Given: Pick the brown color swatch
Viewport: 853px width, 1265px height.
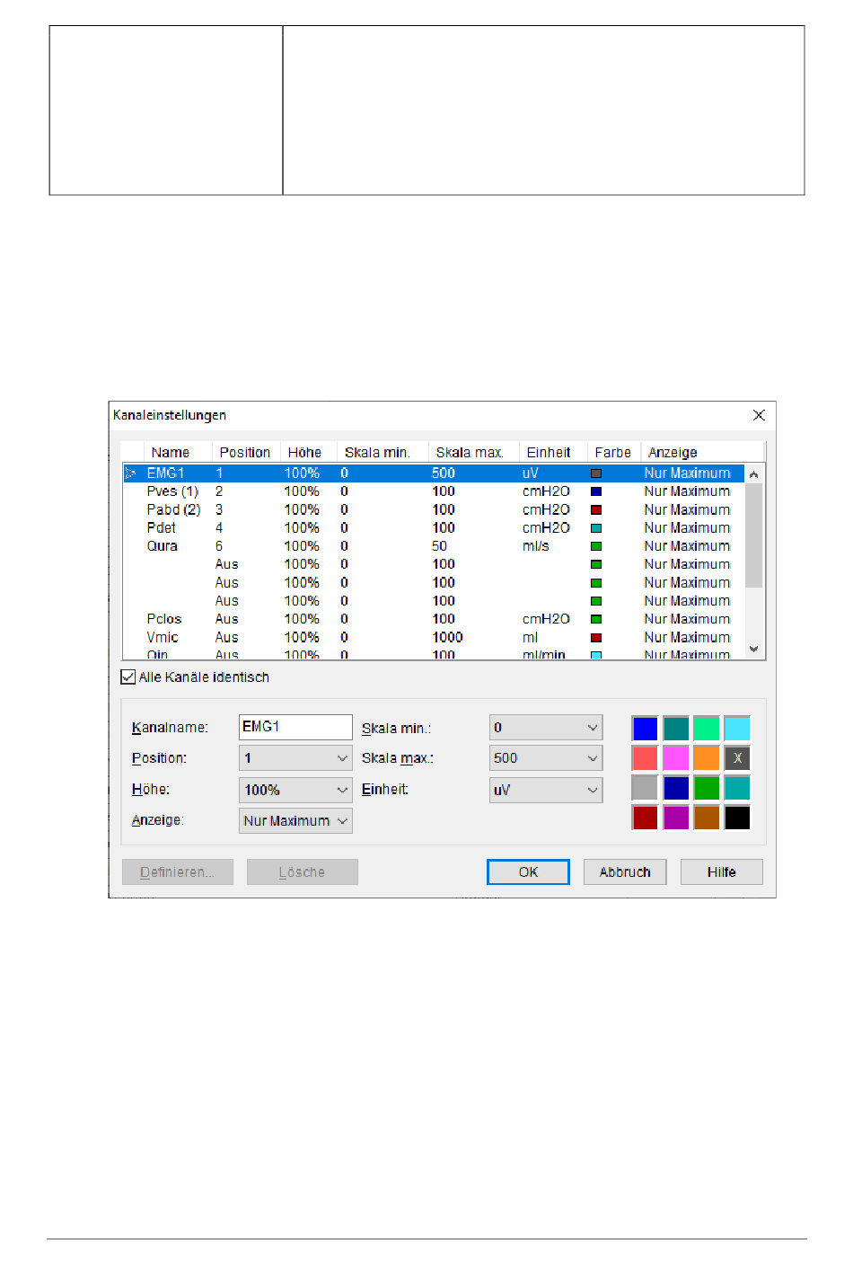Looking at the screenshot, I should [x=707, y=818].
